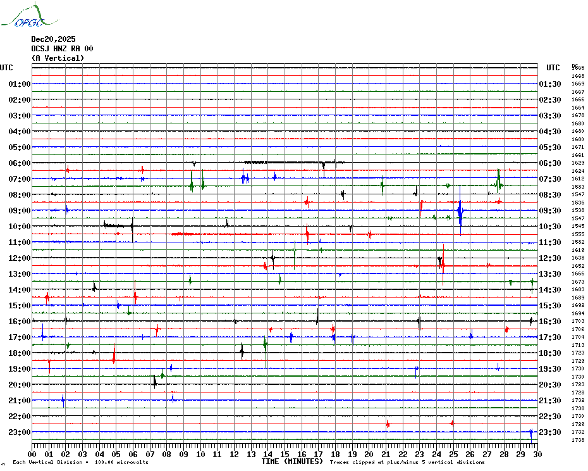The width and height of the screenshot is (588, 471).
Task: Click the 23:00 hour label on left axis
Action: (x=20, y=432)
